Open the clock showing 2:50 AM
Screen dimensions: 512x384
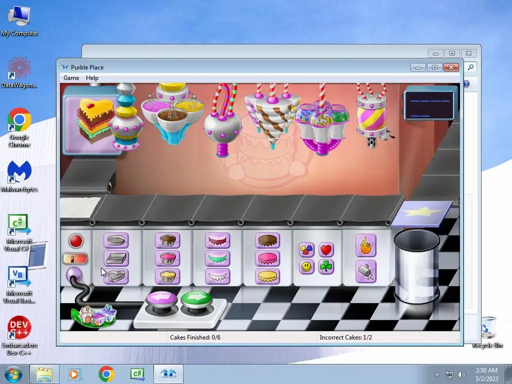tap(486, 374)
